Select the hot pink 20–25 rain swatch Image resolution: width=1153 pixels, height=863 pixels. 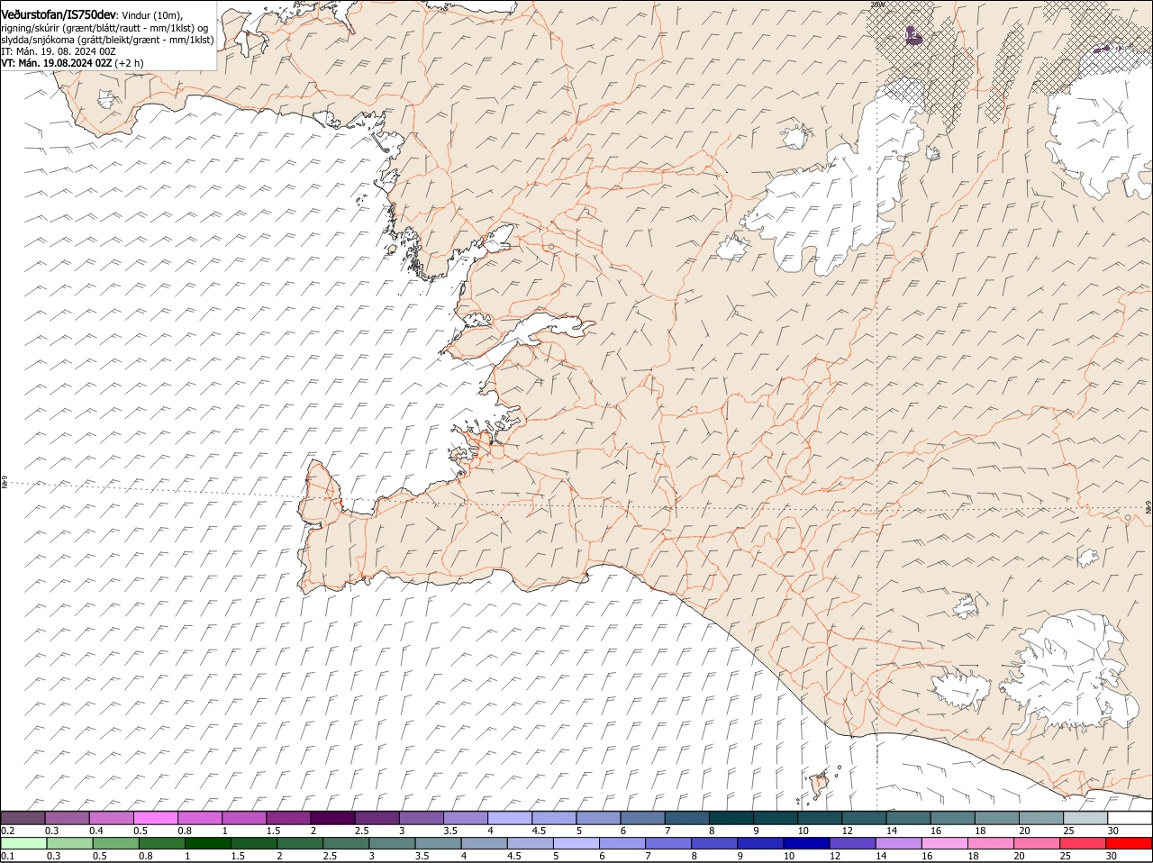1038,843
